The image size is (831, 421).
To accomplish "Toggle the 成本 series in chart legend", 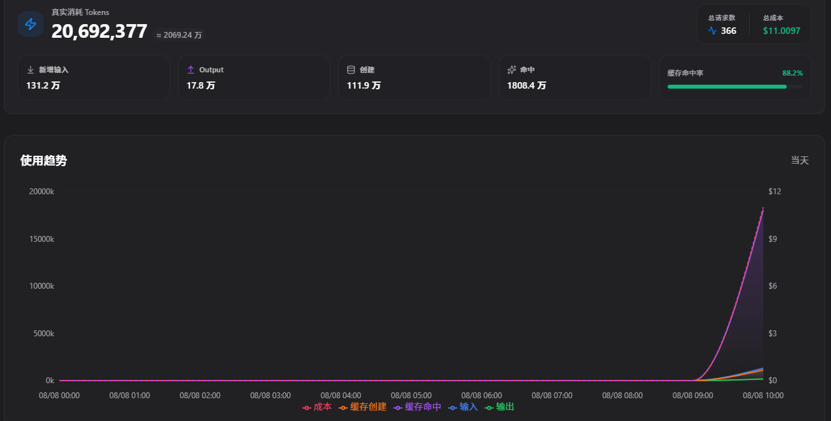I will coord(317,407).
